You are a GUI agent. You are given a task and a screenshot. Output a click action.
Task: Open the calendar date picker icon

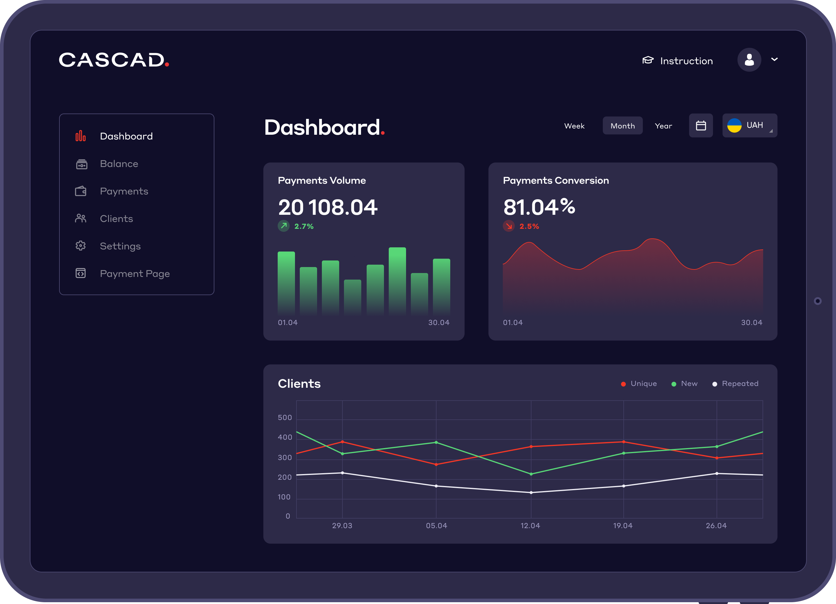click(x=701, y=125)
